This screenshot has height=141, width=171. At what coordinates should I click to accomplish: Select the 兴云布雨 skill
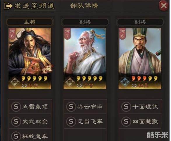(85, 106)
